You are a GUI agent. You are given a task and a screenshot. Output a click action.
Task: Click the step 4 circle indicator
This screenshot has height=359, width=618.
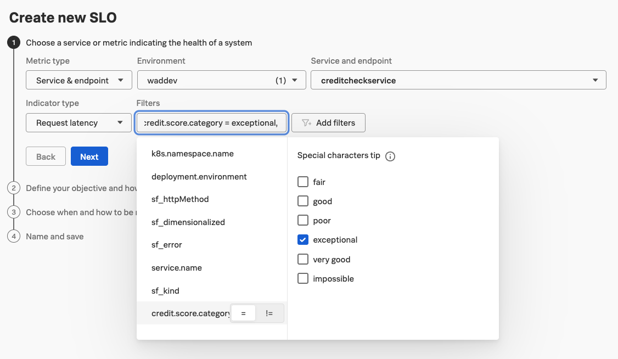(13, 236)
